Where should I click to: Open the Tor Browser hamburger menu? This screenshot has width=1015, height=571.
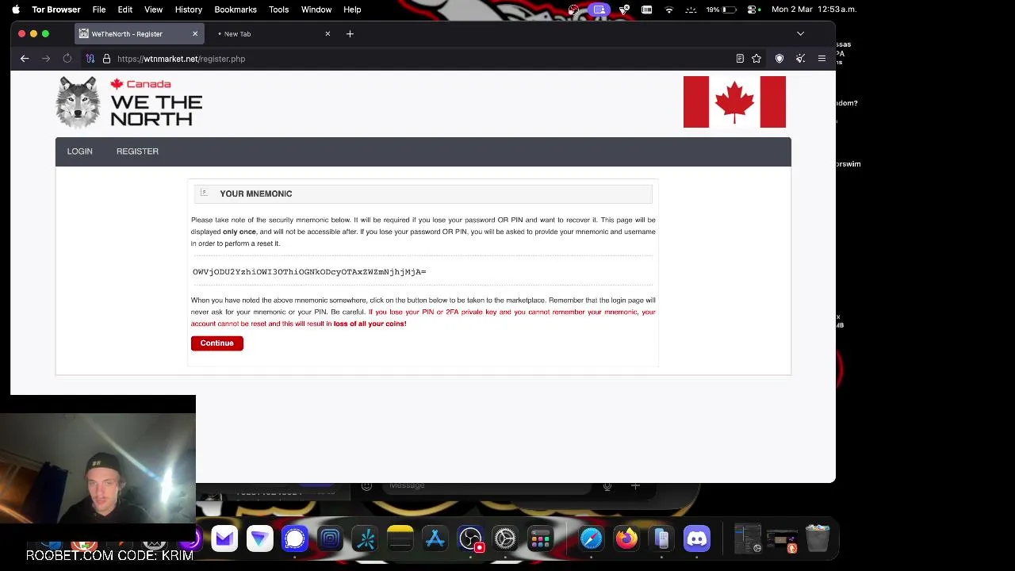pos(822,59)
